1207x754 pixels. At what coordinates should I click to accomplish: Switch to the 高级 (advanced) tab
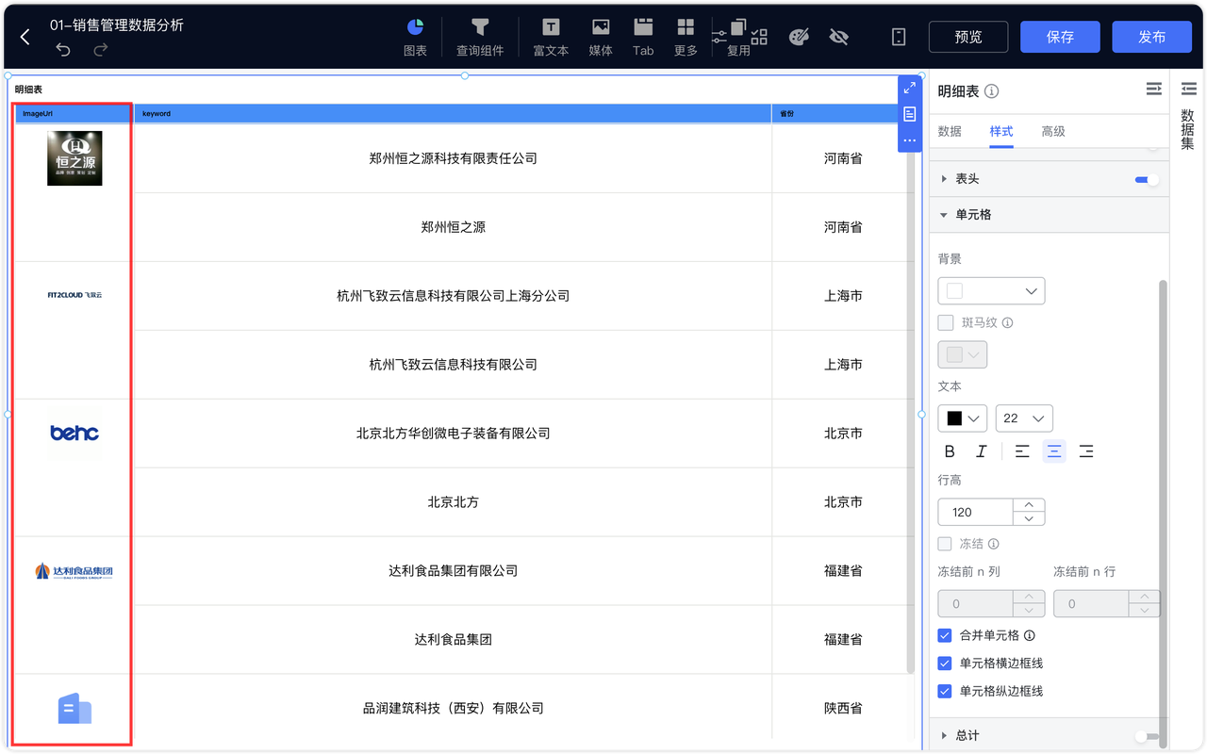(x=1053, y=131)
